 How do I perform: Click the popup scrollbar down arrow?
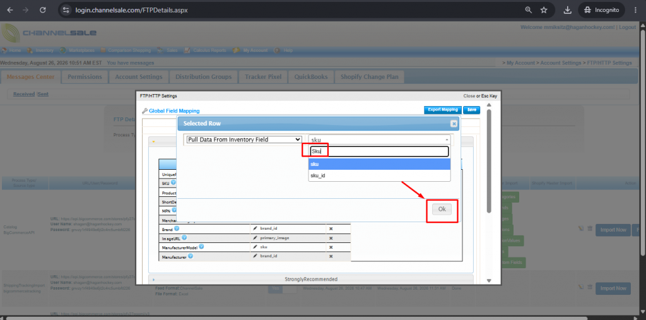[489, 280]
